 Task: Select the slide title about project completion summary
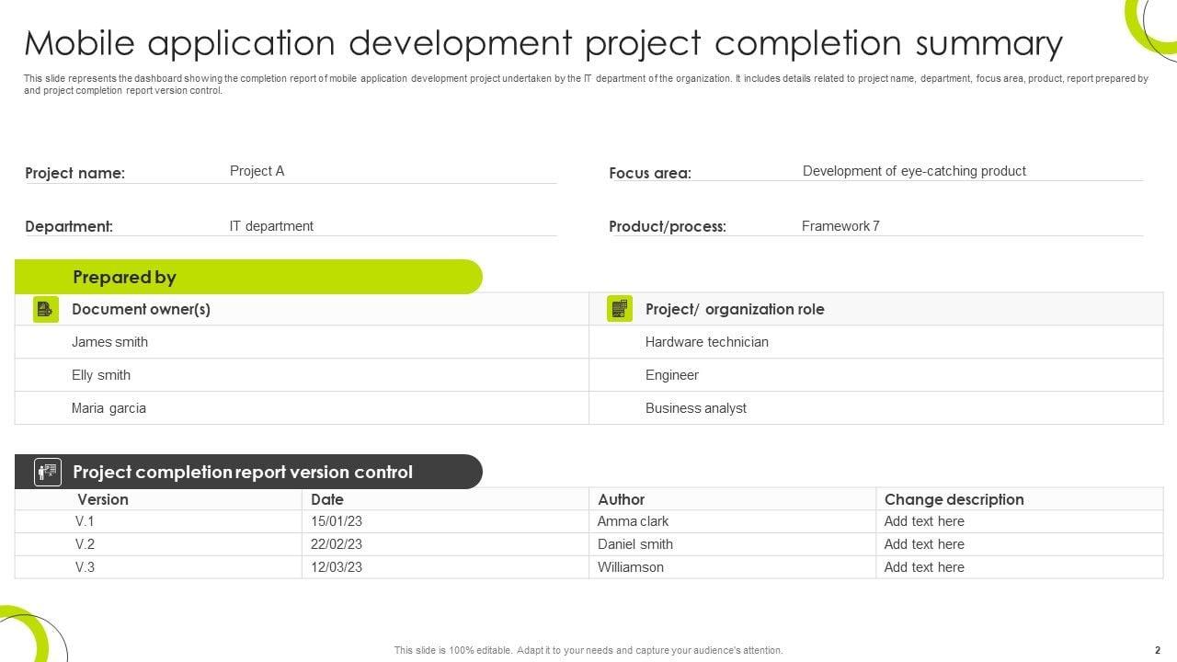(x=543, y=43)
